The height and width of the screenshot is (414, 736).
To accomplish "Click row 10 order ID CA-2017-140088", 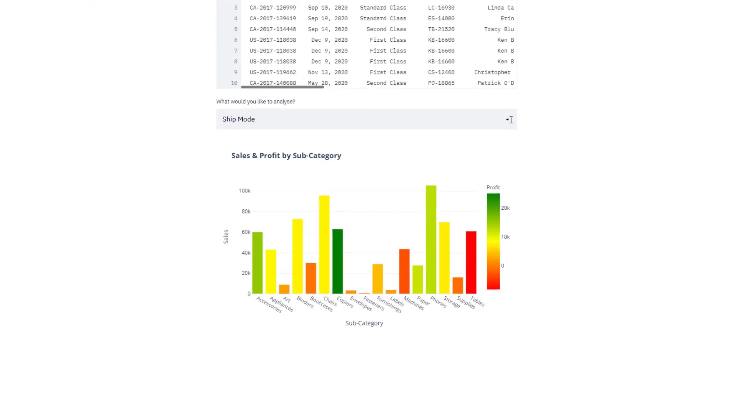I will click(273, 83).
